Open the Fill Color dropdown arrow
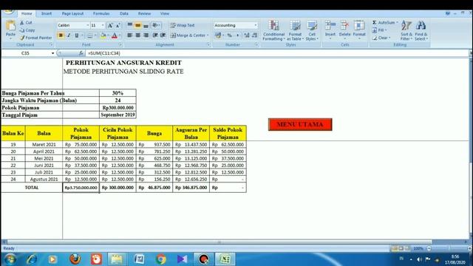The width and height of the screenshot is (473, 266). (108, 35)
